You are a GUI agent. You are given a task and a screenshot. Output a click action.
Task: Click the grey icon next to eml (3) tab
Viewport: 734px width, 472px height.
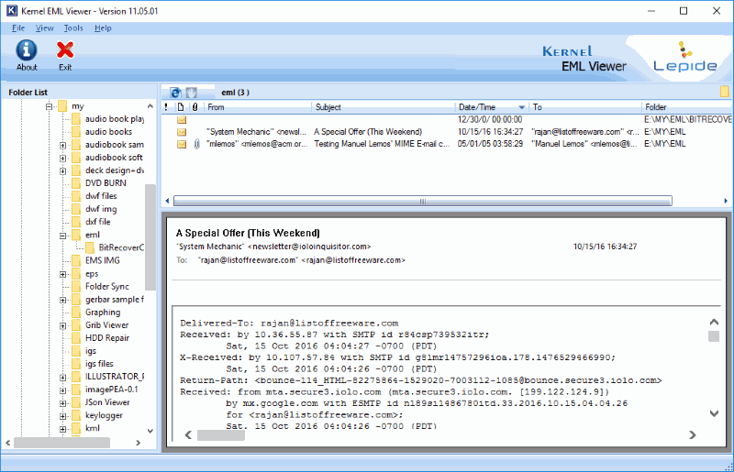pyautogui.click(x=192, y=93)
